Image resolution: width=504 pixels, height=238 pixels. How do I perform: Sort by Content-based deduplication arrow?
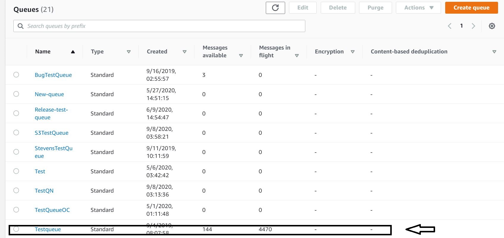(494, 52)
